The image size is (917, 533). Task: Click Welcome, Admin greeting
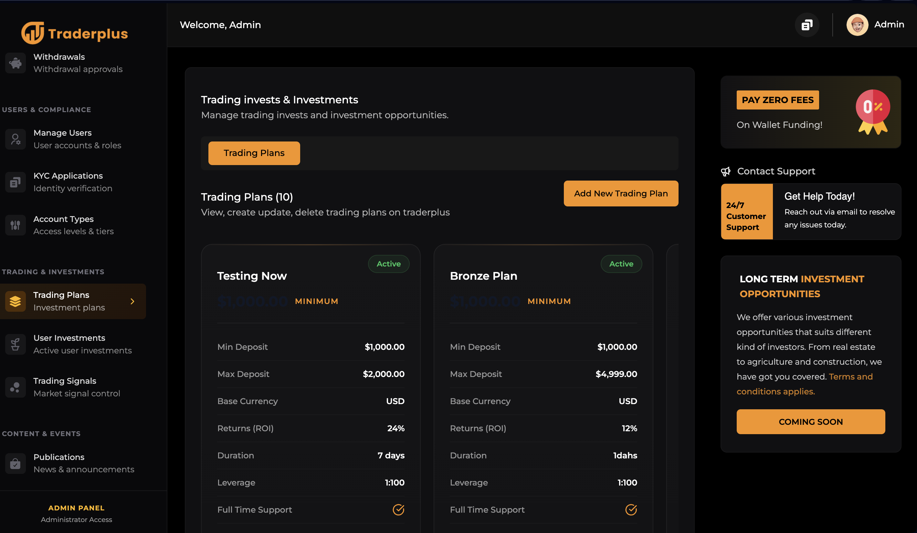coord(220,25)
